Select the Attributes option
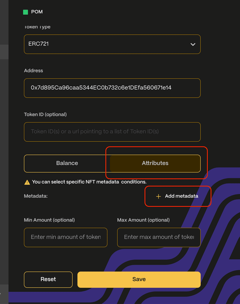Screen dimensions: 240x304 pyautogui.click(x=155, y=163)
